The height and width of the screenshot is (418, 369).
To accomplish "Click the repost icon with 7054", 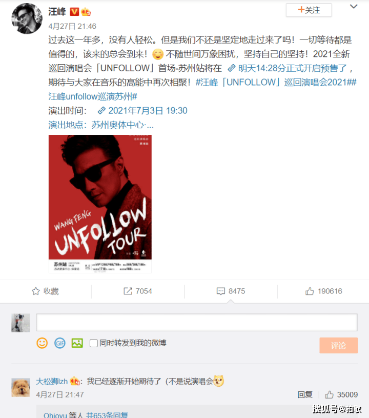I will coord(128,291).
